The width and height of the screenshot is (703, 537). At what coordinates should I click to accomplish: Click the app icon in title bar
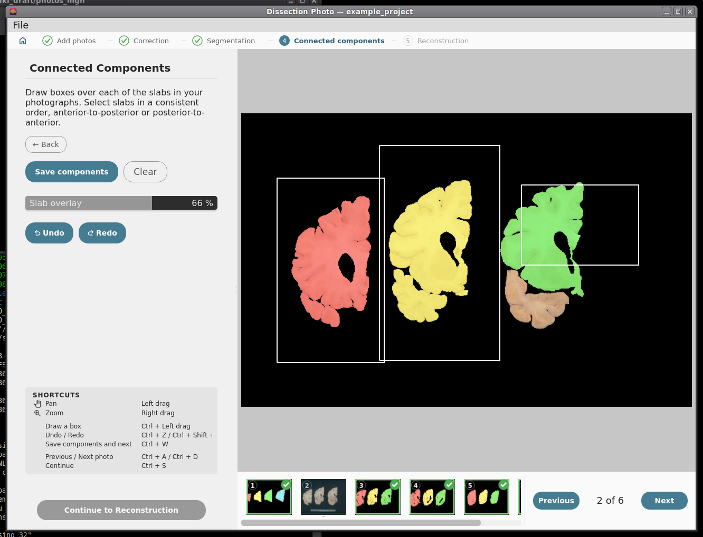click(x=13, y=12)
